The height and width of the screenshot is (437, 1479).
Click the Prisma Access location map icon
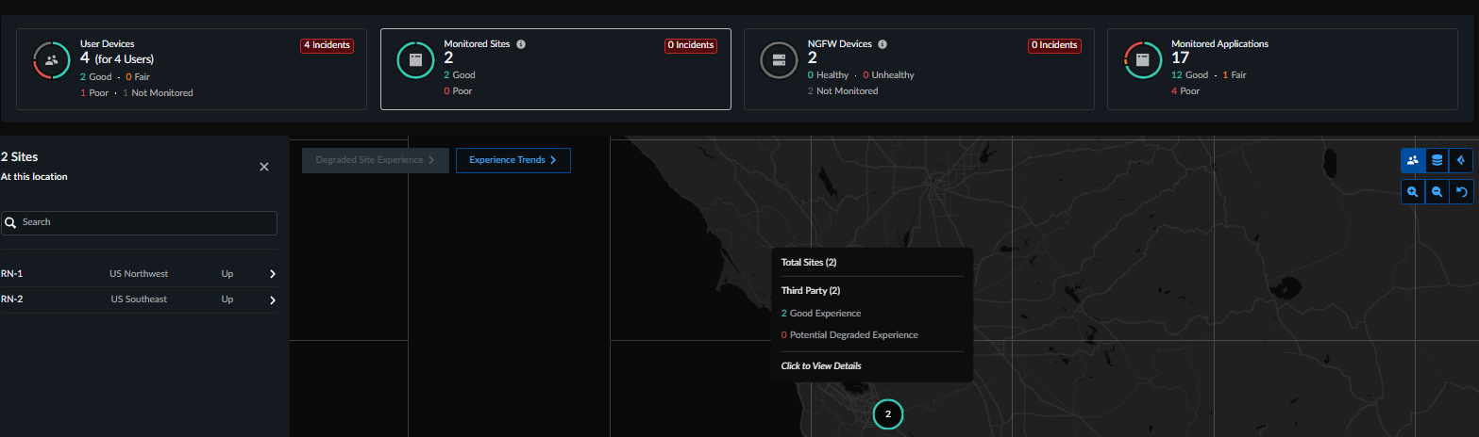click(x=1461, y=160)
